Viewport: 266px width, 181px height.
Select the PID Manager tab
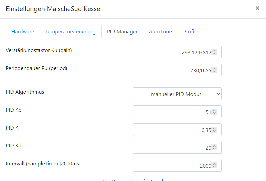coord(122,32)
